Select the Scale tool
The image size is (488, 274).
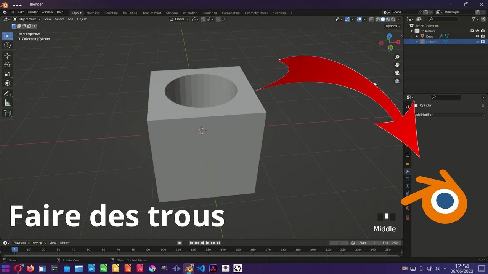(7, 74)
